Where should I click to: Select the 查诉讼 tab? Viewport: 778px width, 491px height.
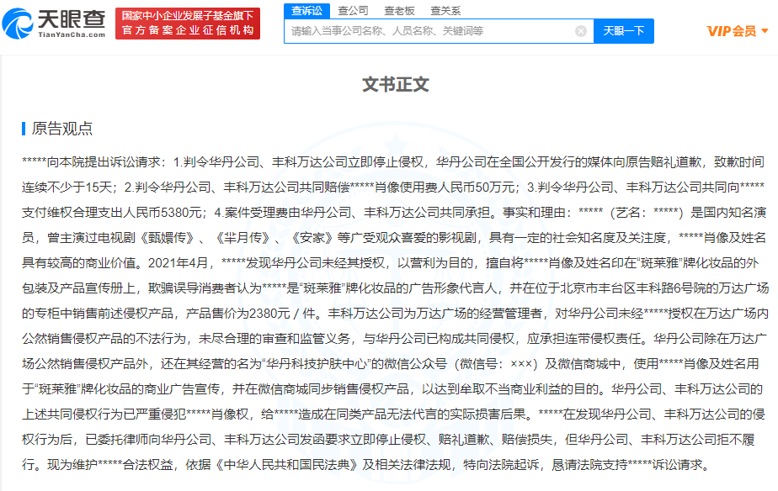306,10
